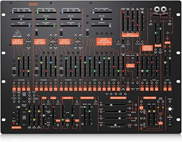Toggle the VCO 3 Sync switch
The image size is (182, 142).
[61, 34]
